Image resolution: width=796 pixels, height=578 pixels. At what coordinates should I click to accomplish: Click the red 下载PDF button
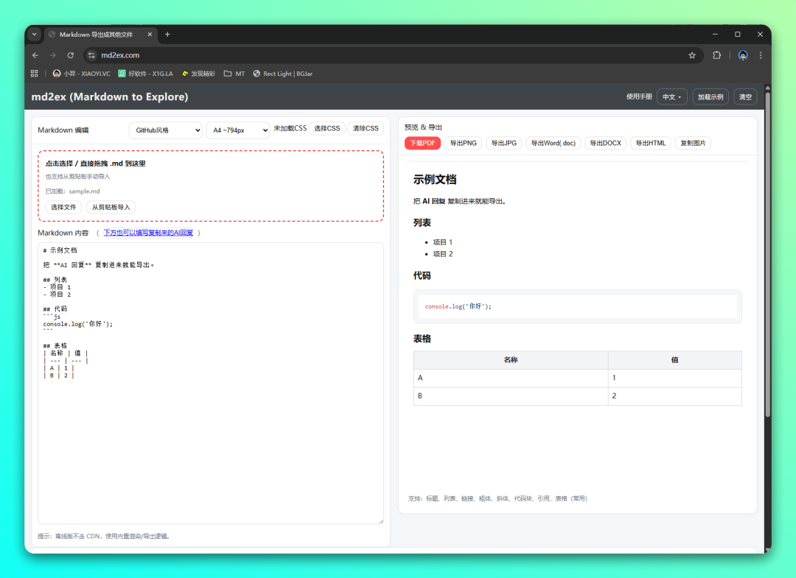pos(422,143)
